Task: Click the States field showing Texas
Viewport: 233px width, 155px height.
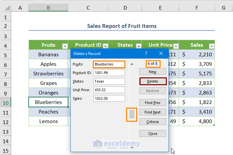Action: tap(109, 81)
